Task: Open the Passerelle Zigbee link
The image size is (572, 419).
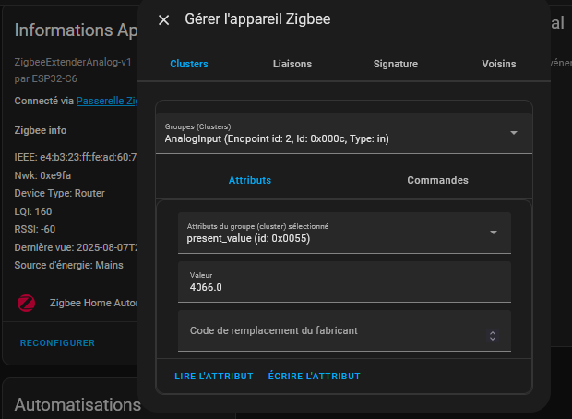Action: (107, 100)
